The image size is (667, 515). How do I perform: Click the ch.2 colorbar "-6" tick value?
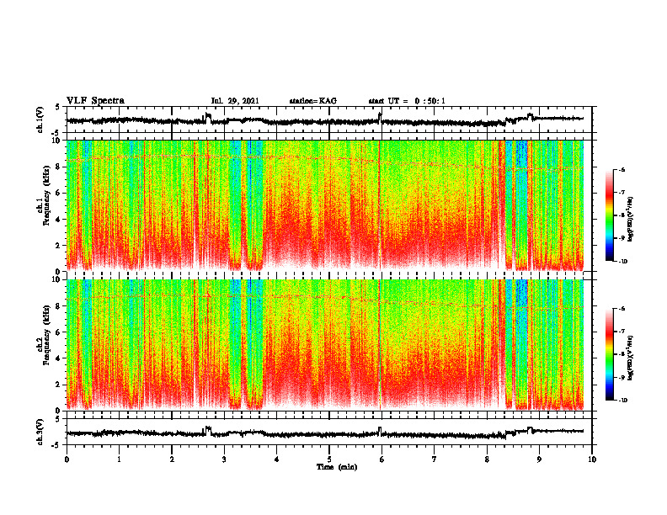point(622,309)
